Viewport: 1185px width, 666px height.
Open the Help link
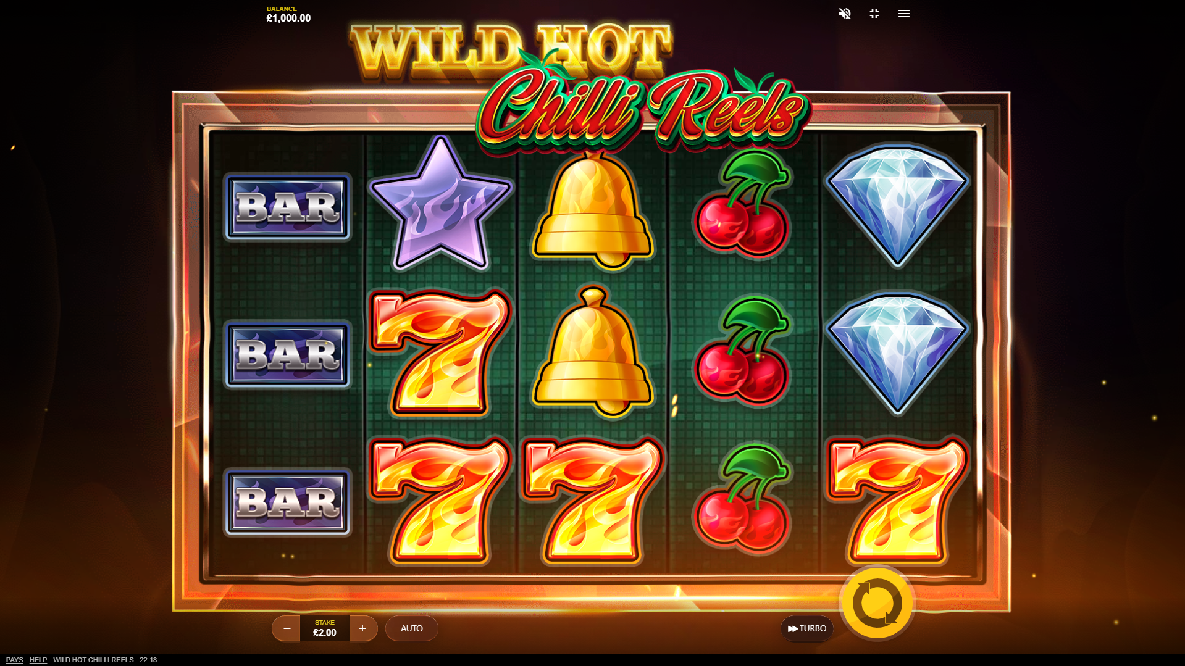[x=38, y=660]
